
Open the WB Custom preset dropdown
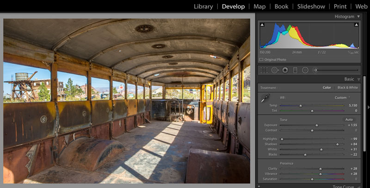(x=342, y=98)
